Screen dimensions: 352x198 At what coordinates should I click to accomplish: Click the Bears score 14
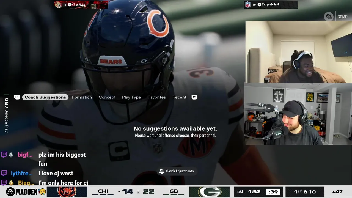(x=128, y=192)
